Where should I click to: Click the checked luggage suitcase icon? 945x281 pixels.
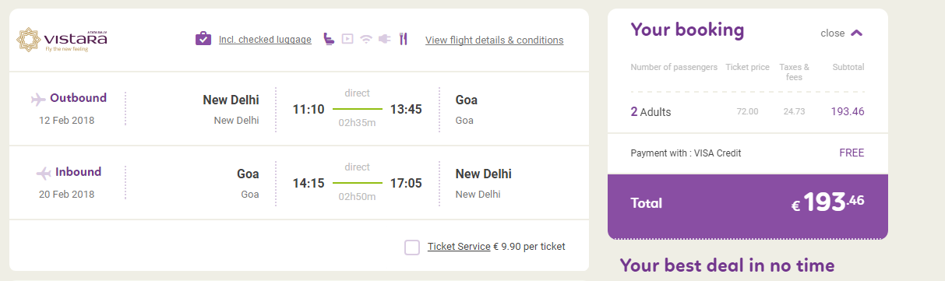203,39
